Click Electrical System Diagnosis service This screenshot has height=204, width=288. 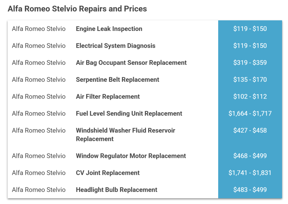[115, 46]
